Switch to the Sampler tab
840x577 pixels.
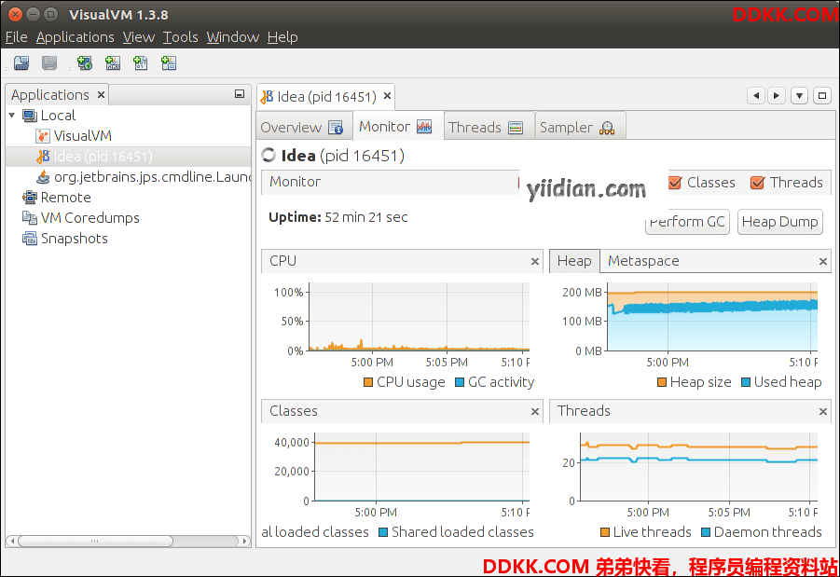click(x=579, y=127)
